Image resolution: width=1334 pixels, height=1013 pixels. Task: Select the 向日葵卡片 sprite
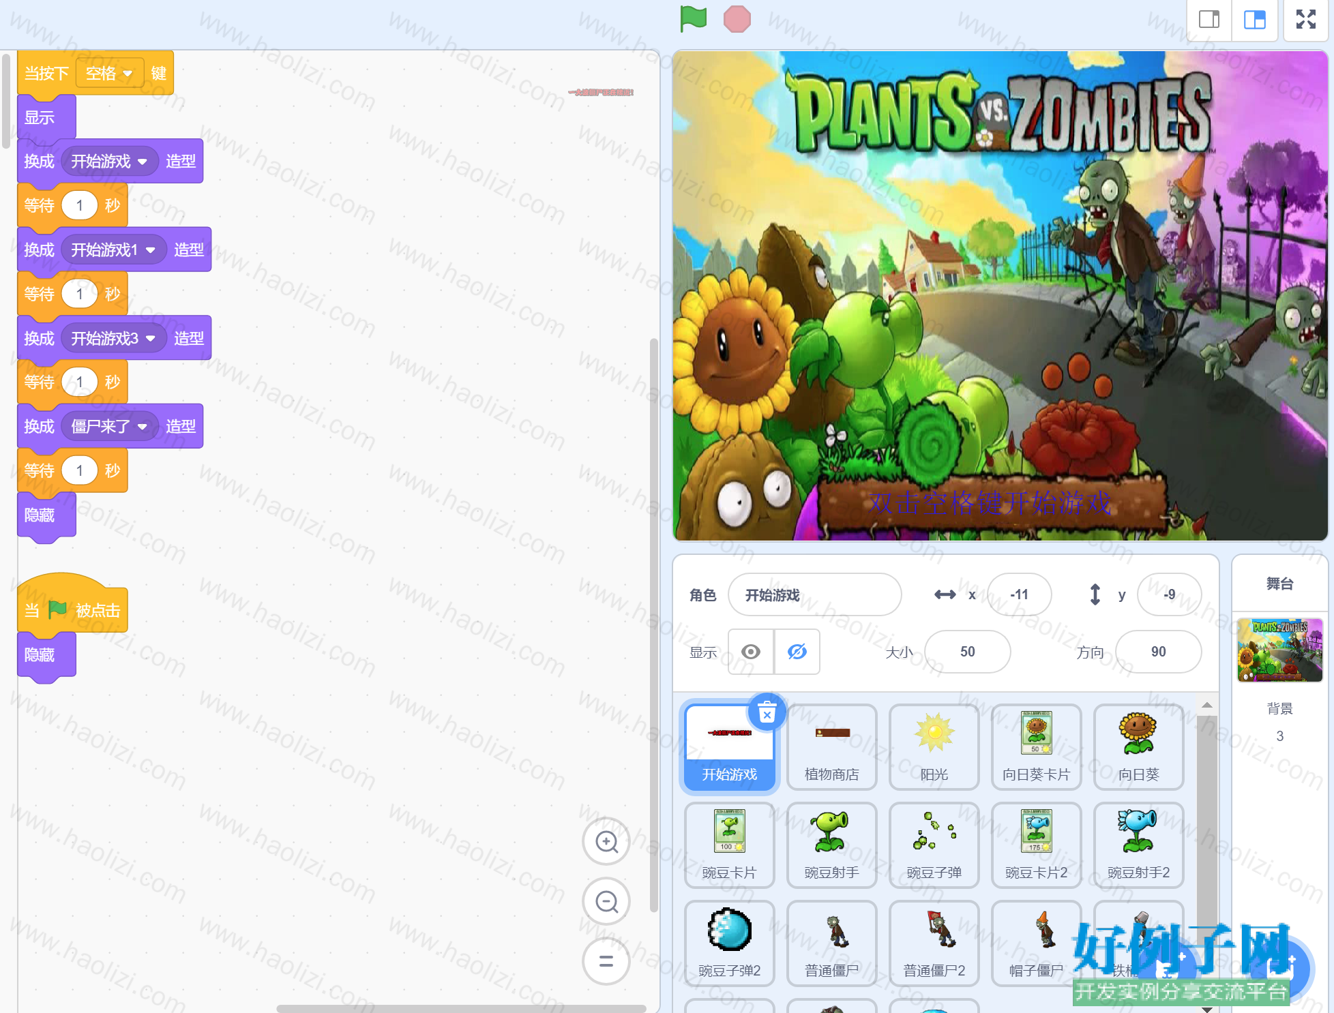click(x=1037, y=748)
